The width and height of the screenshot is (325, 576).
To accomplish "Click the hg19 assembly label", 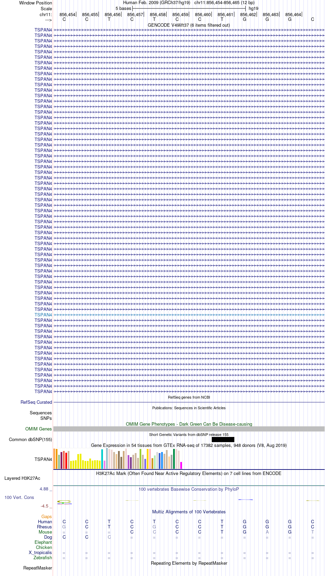I will [253, 9].
